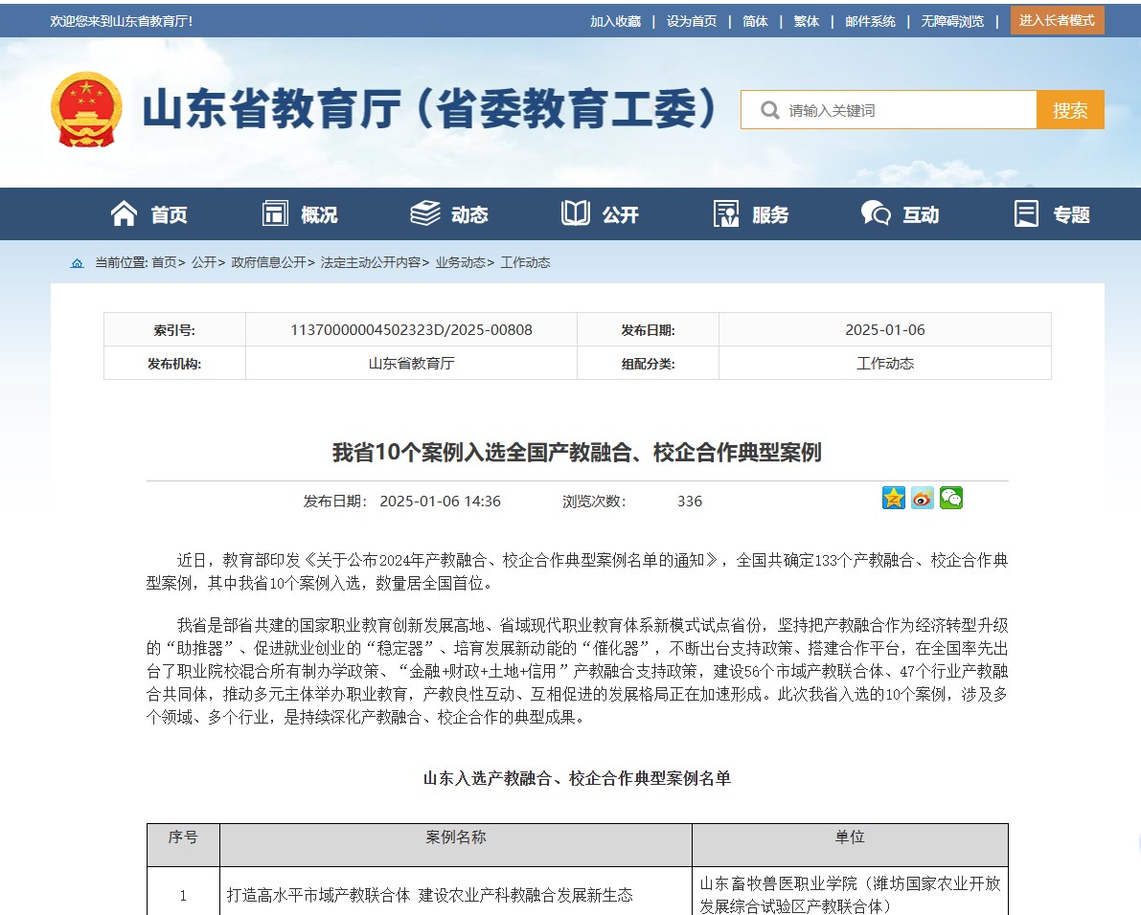The height and width of the screenshot is (915, 1141).
Task: Share article via the star favorites icon
Action: coord(894,498)
